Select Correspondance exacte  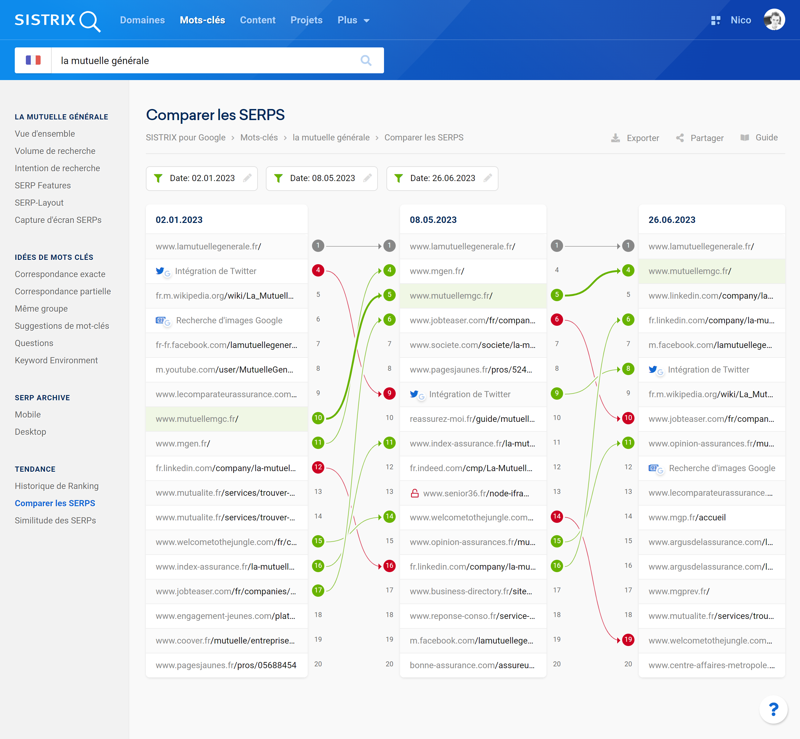(x=60, y=274)
